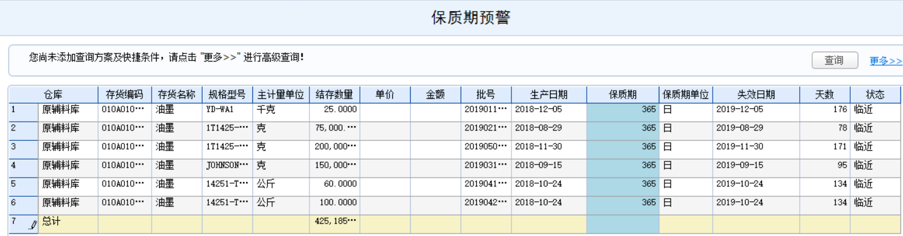Click the 存货名称 column header
Screen dimensions: 903x236
pyautogui.click(x=177, y=94)
